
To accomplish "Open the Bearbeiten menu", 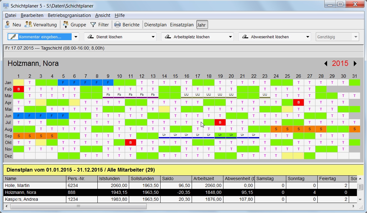I will (x=32, y=15).
